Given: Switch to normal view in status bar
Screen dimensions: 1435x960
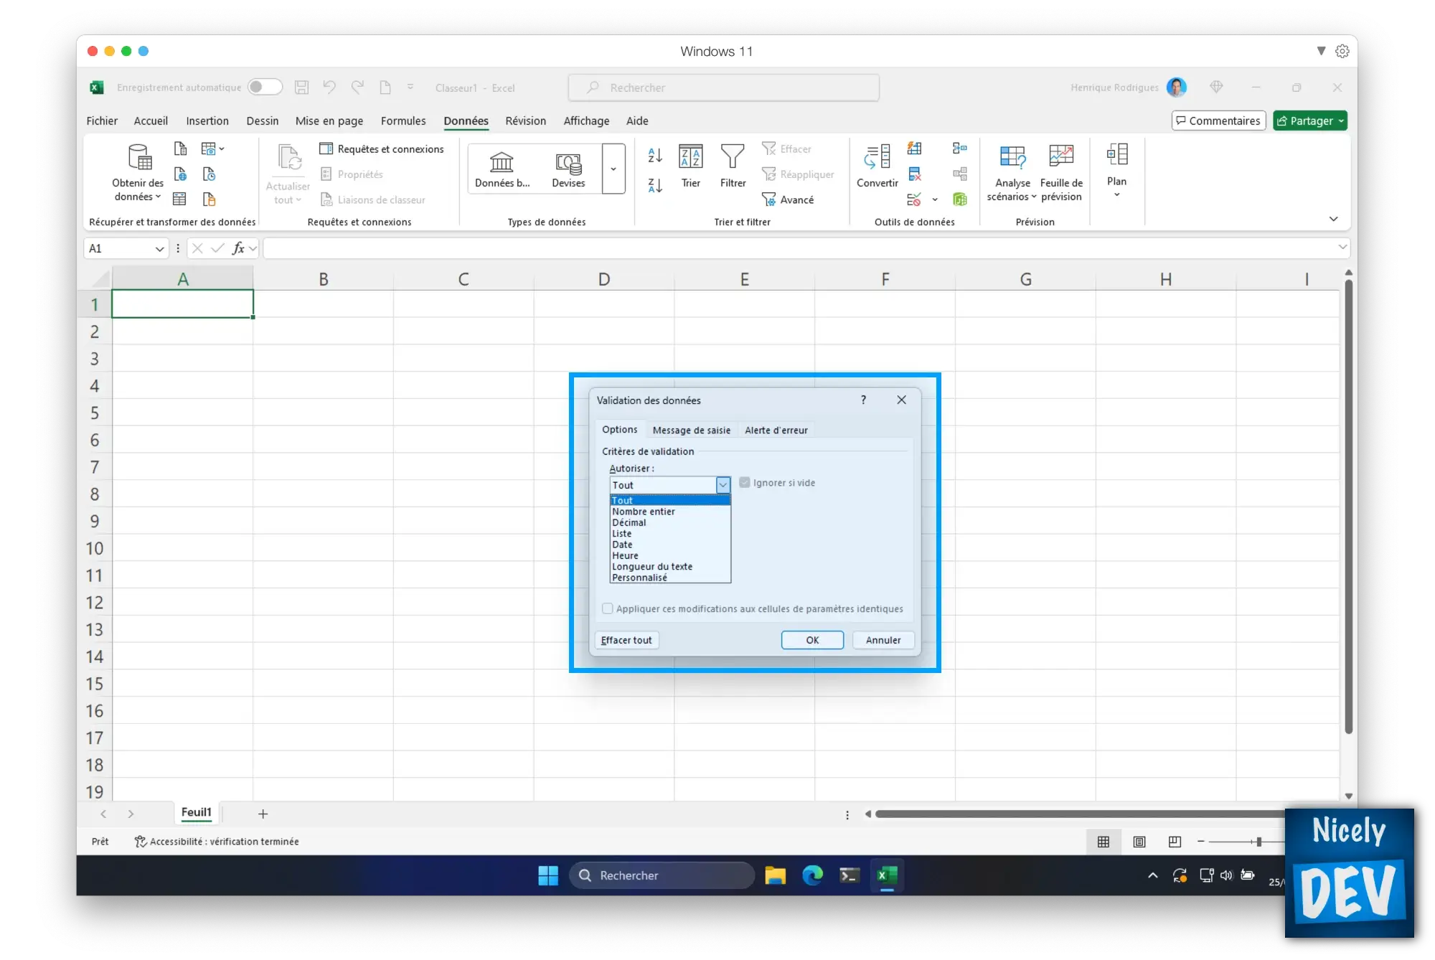Looking at the screenshot, I should 1104,842.
